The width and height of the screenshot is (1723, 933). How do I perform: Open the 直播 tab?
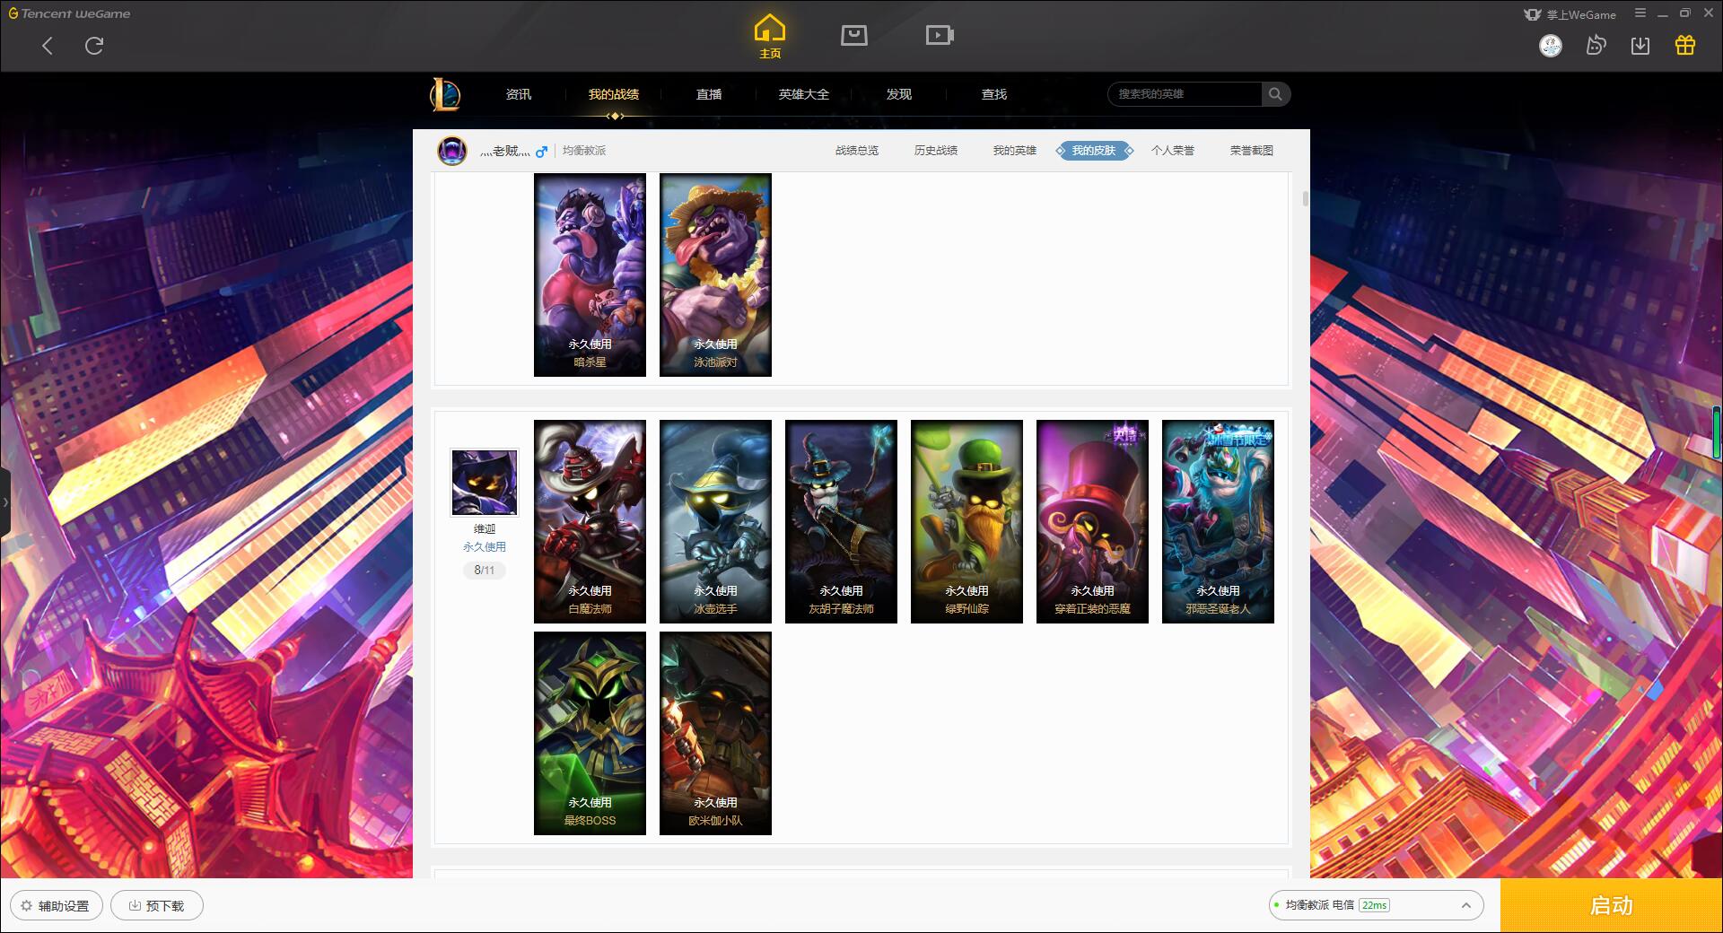tap(709, 94)
